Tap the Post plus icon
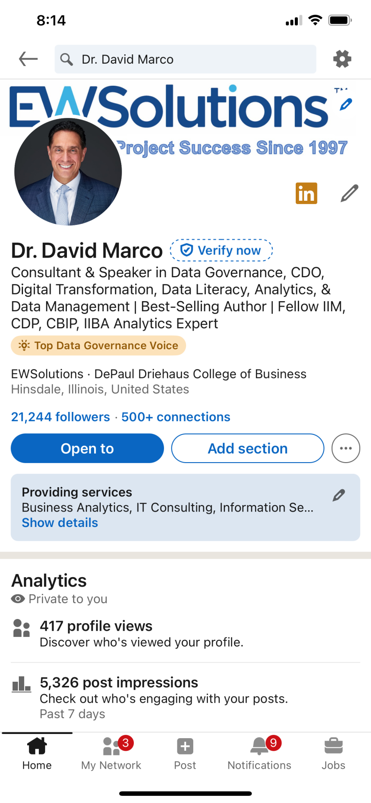This screenshot has width=371, height=803. point(185,747)
